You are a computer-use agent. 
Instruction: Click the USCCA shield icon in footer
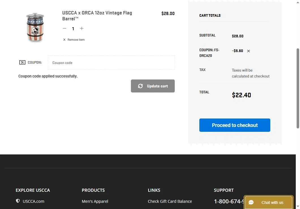click(18, 201)
